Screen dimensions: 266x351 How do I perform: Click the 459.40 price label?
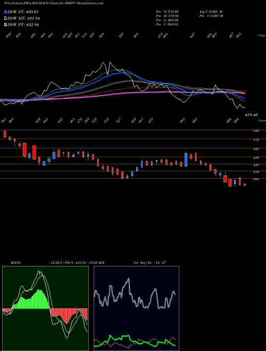pyautogui.click(x=251, y=115)
